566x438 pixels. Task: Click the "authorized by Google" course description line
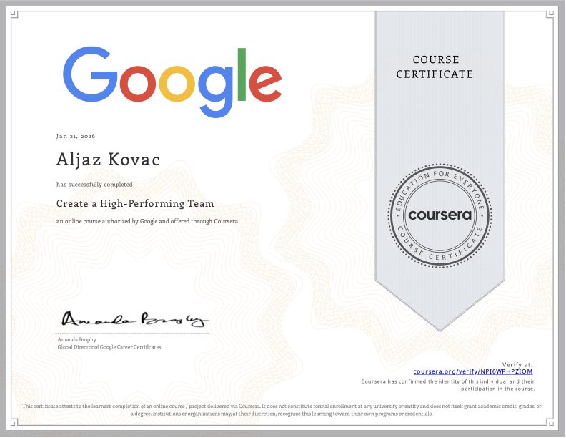pos(147,222)
